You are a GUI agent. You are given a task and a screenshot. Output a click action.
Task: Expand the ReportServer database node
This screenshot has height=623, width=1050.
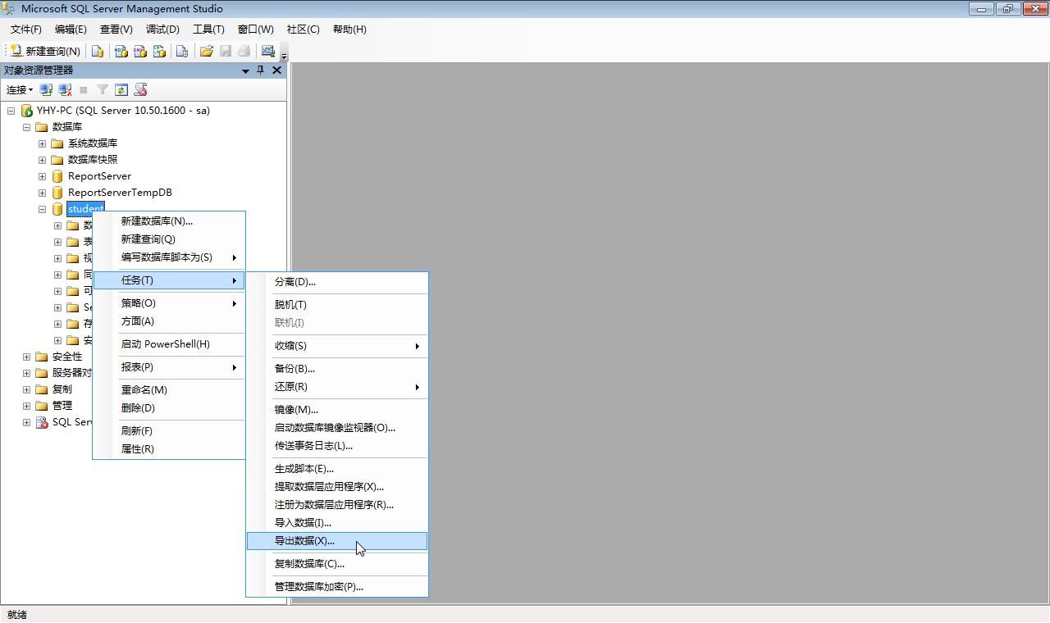tap(42, 176)
